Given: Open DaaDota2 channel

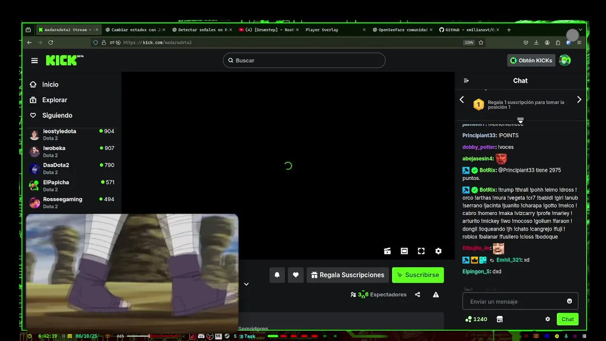Looking at the screenshot, I should click(x=71, y=169).
